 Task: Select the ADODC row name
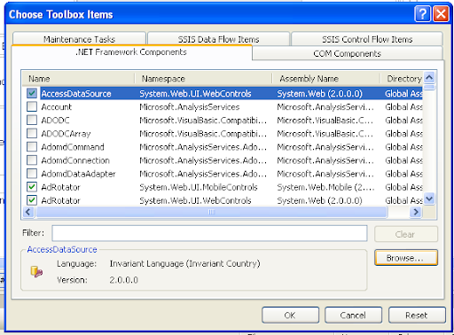(55, 121)
